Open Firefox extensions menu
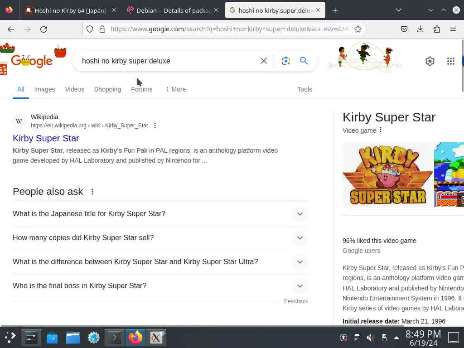Image resolution: width=464 pixels, height=348 pixels. point(437,29)
